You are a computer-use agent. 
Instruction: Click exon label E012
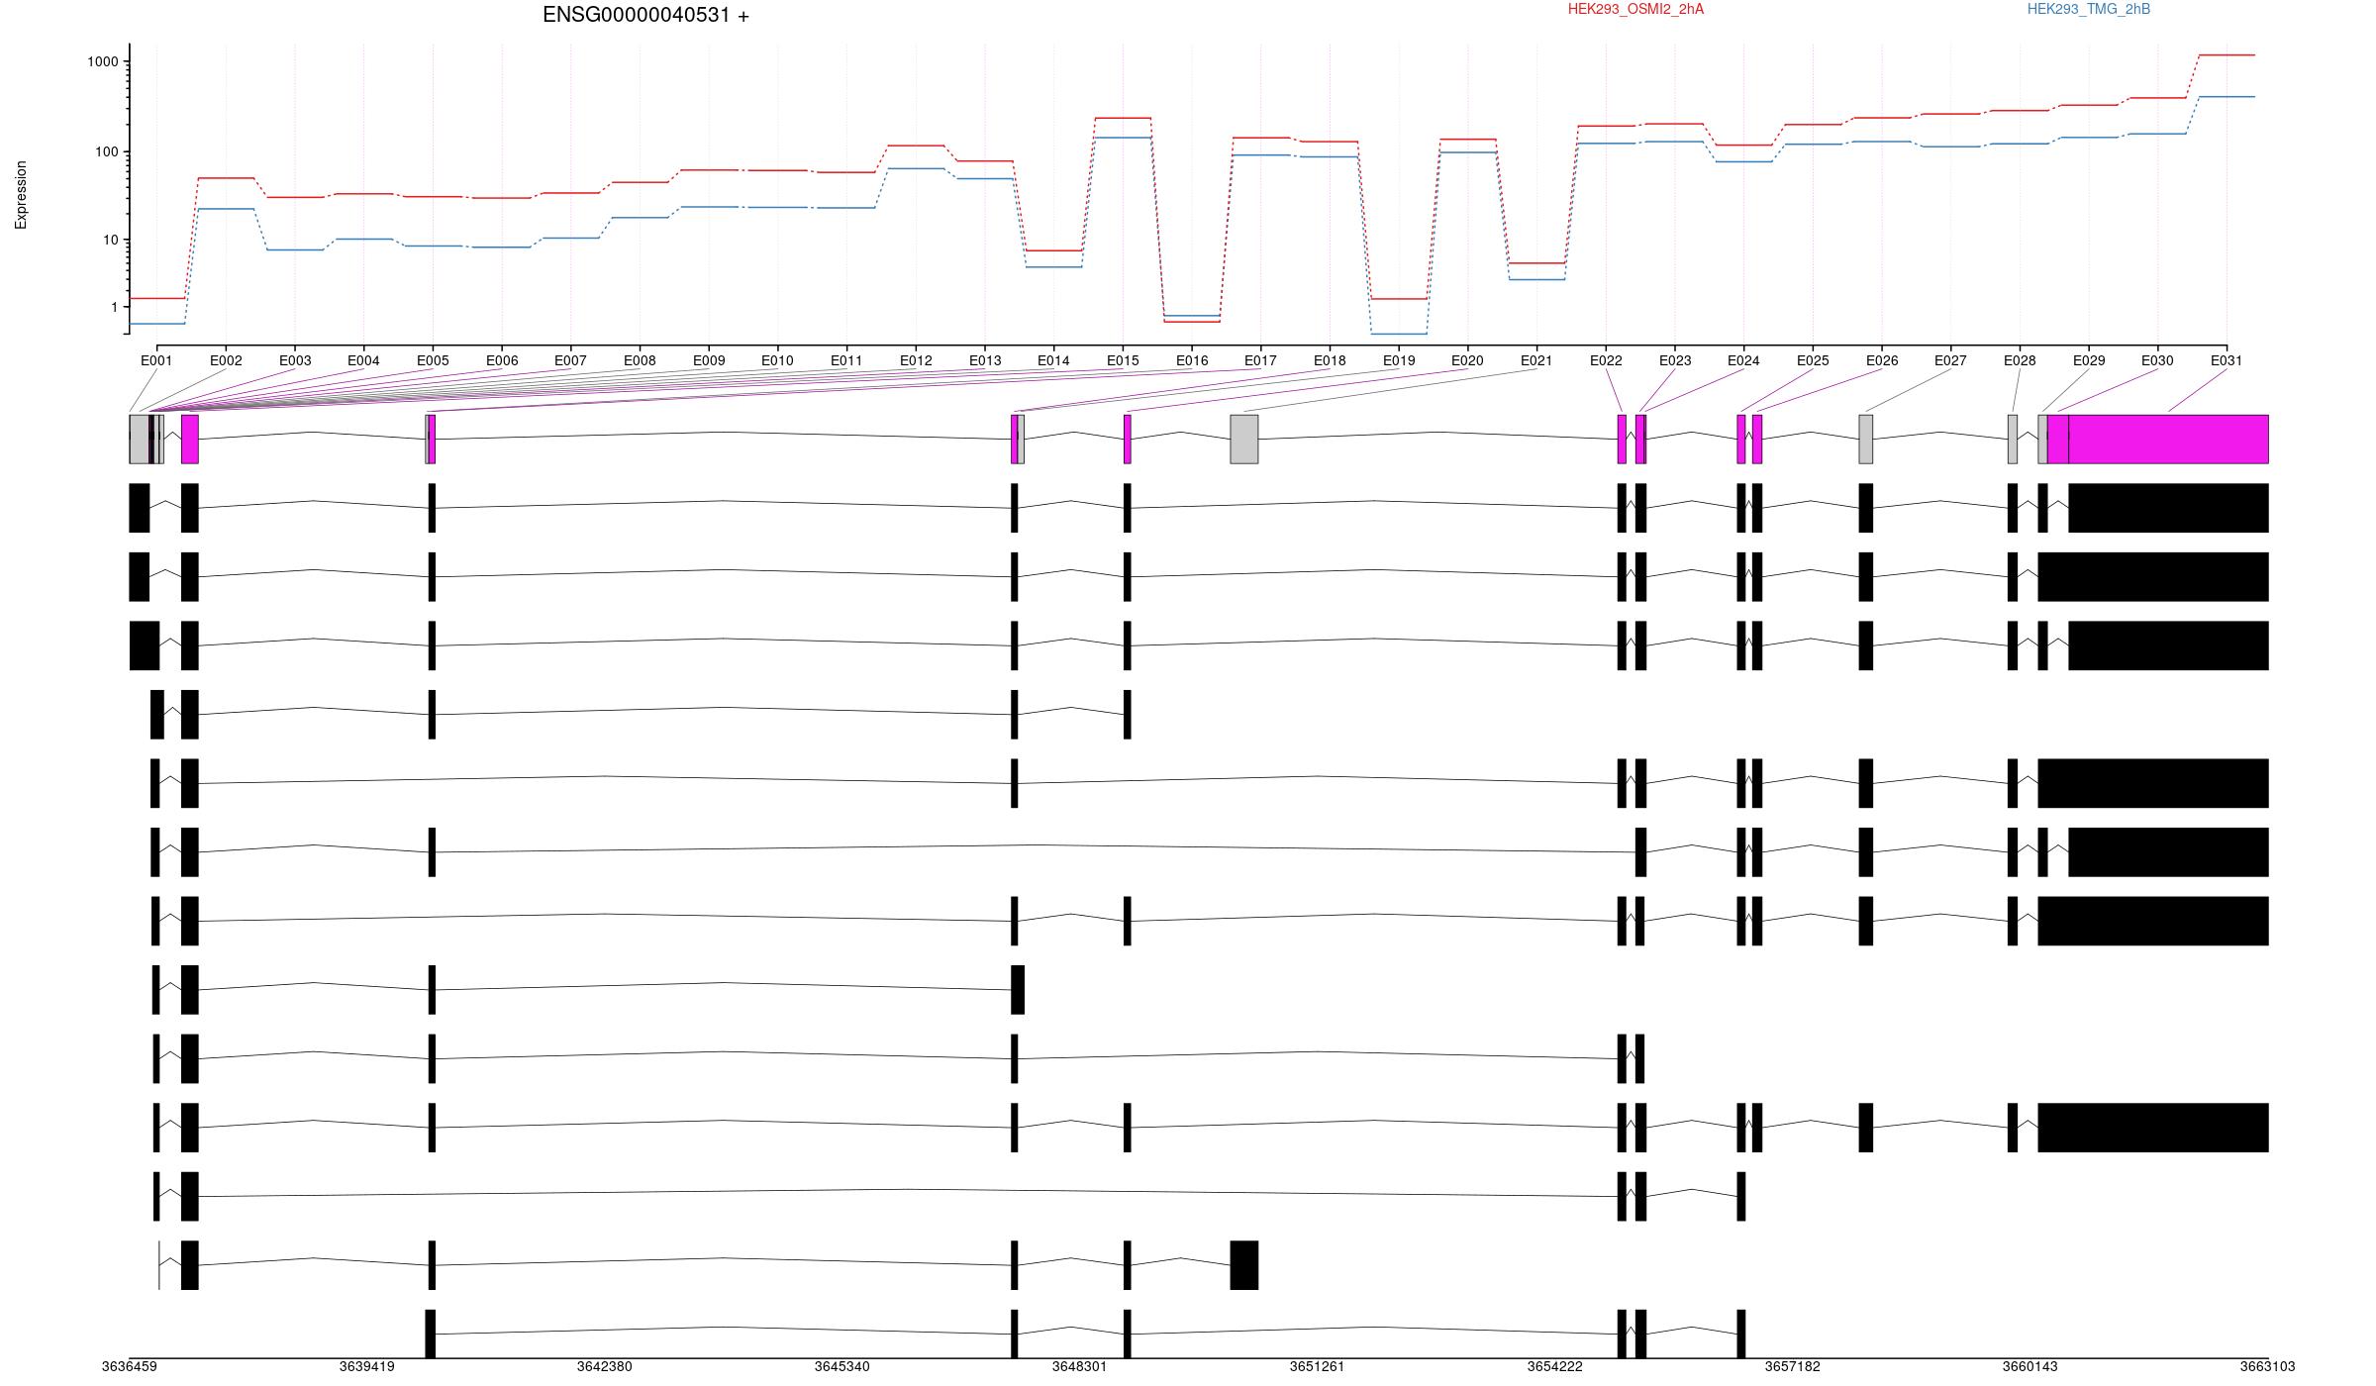(916, 360)
